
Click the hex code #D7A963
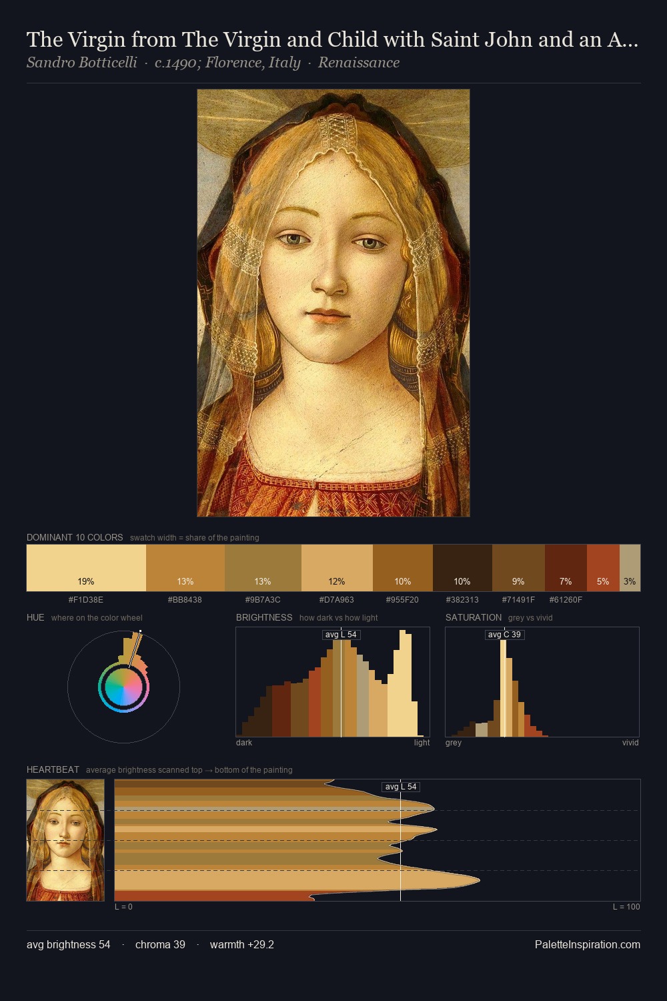pyautogui.click(x=337, y=600)
